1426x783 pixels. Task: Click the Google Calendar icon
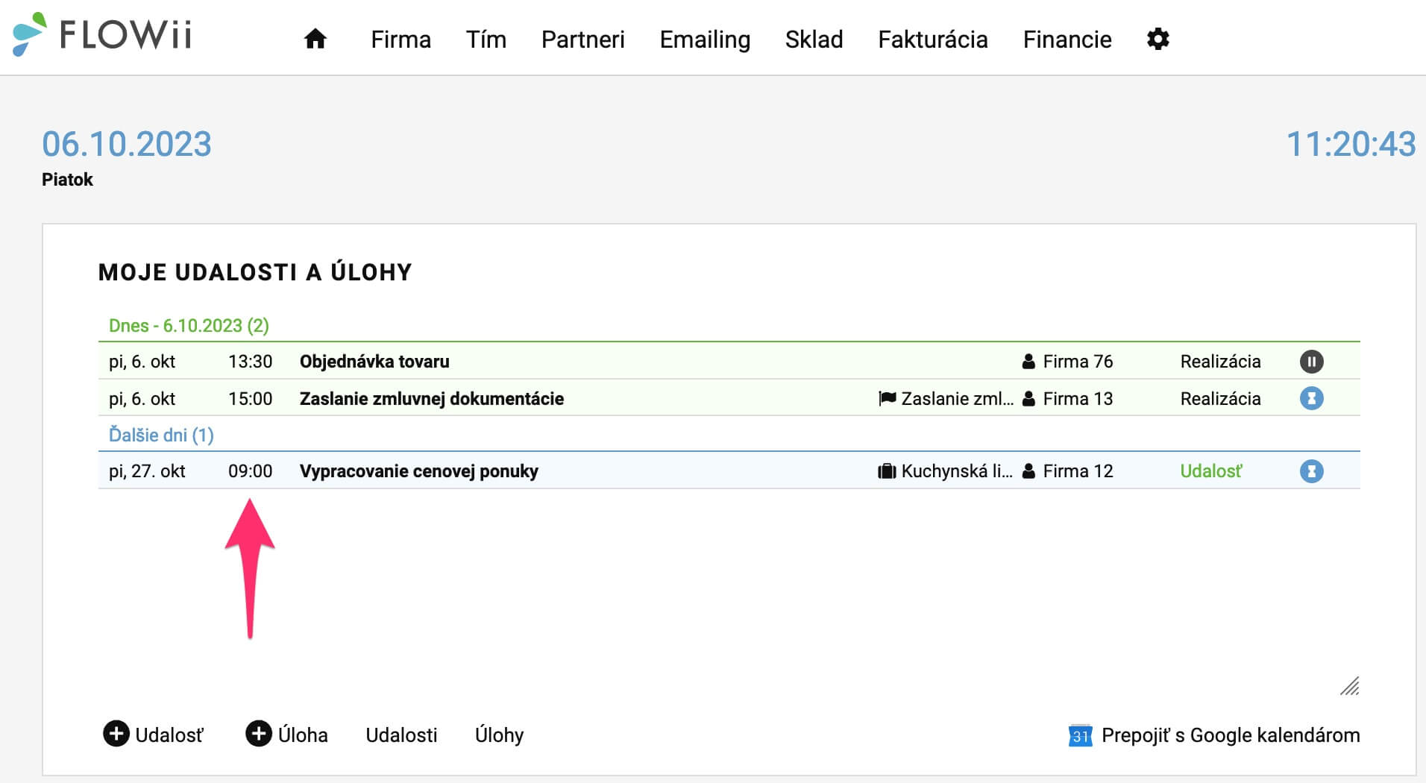[x=1080, y=735]
